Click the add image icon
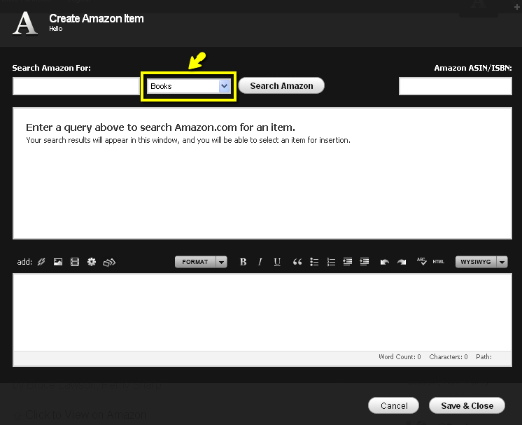 point(58,262)
